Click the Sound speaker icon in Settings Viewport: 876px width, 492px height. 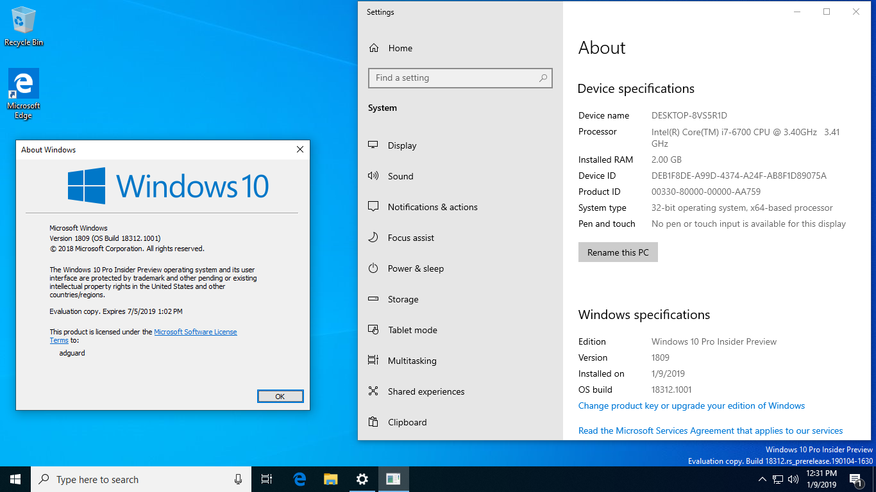click(373, 176)
